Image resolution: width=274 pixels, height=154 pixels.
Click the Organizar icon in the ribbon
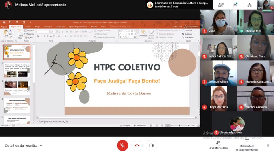(143, 34)
